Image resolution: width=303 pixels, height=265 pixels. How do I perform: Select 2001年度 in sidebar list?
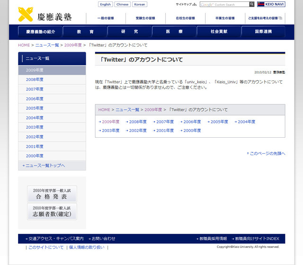(x=52, y=147)
